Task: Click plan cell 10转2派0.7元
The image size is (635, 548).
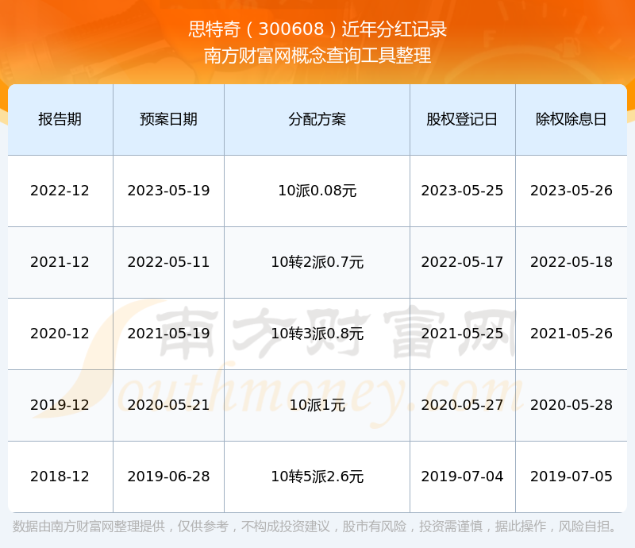Action: [x=317, y=262]
